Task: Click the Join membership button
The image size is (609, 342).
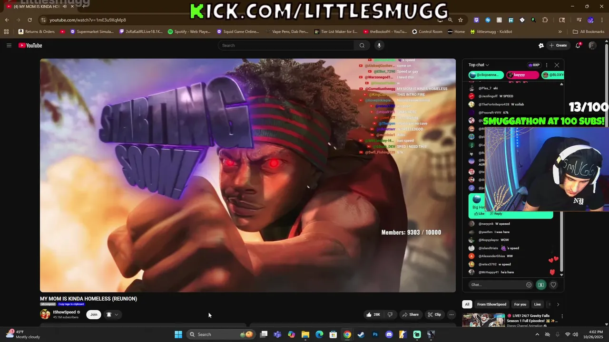Action: coord(94,314)
